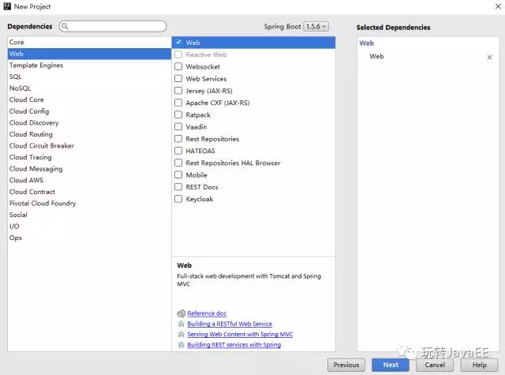
Task: Select the NoSQL category
Action: coord(89,88)
